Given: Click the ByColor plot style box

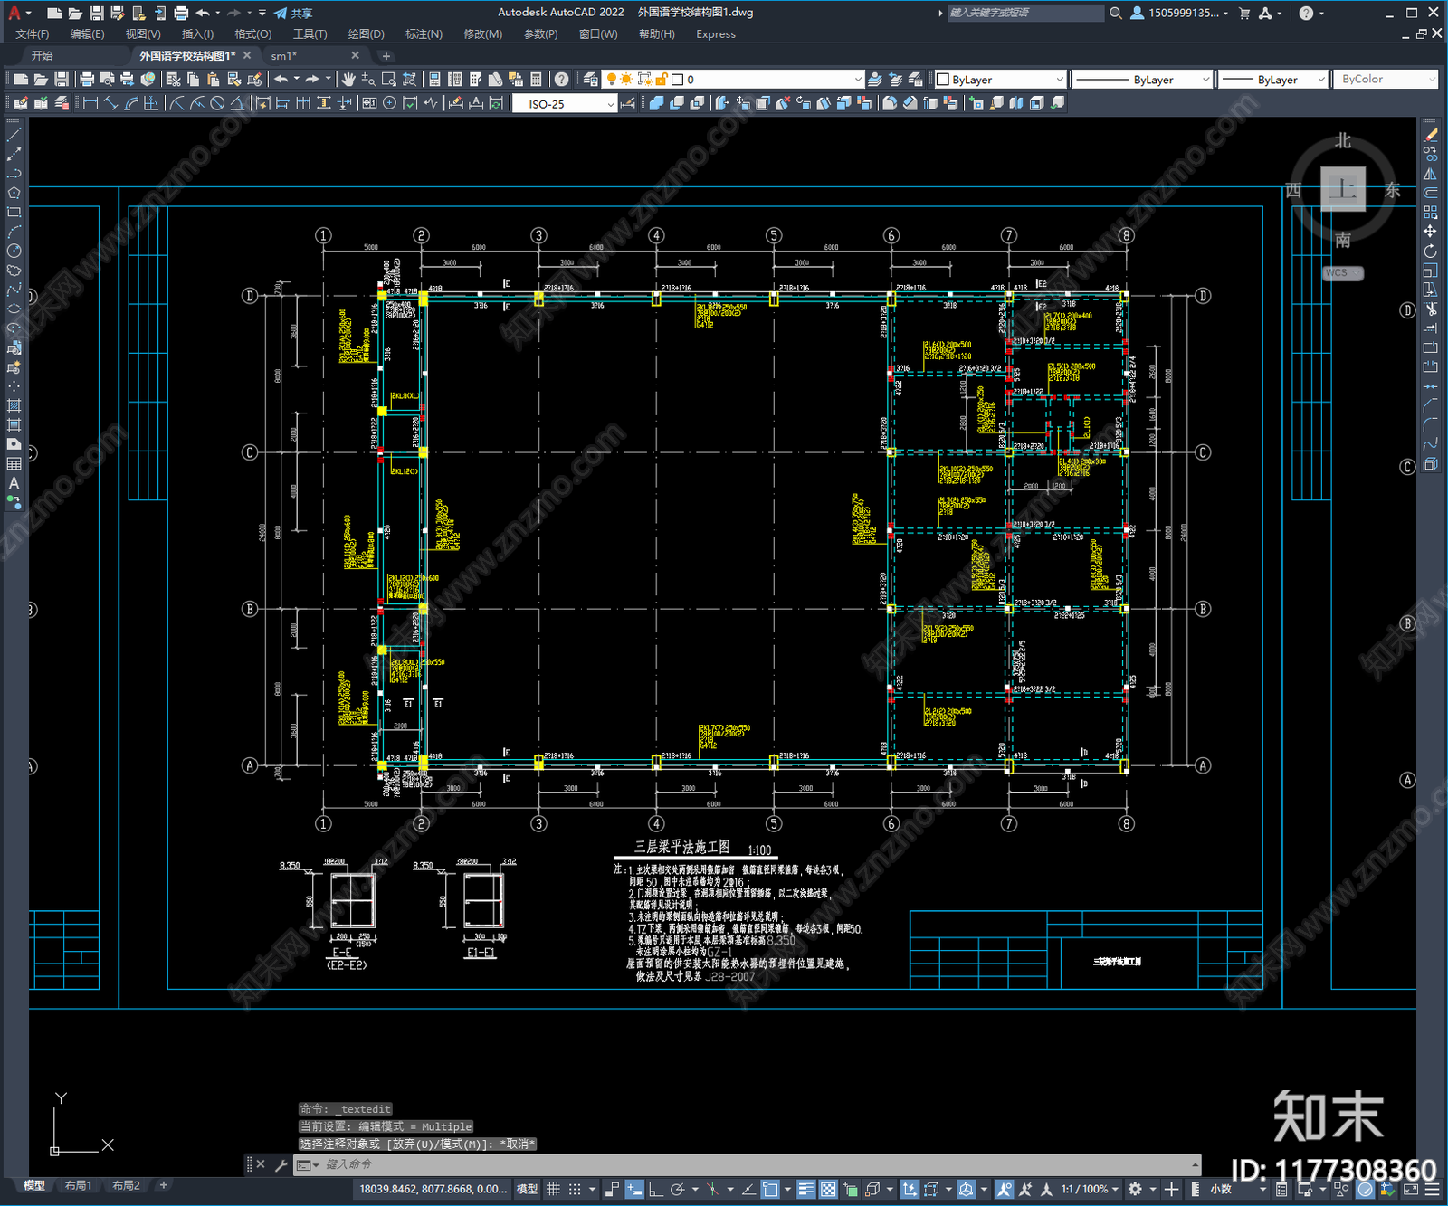Looking at the screenshot, I should (1385, 80).
